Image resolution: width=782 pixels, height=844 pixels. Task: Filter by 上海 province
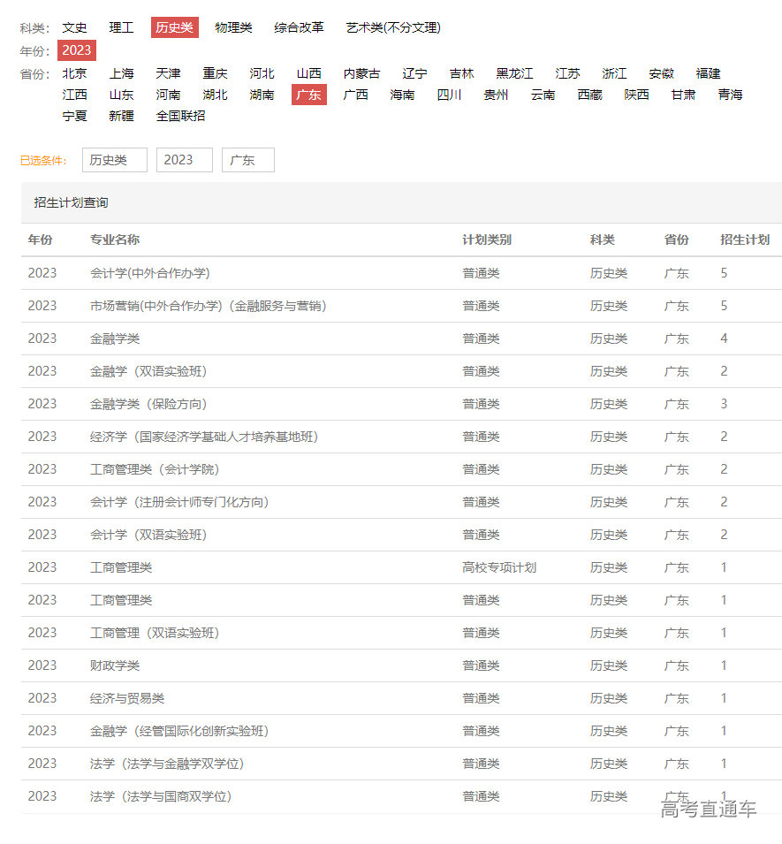121,73
